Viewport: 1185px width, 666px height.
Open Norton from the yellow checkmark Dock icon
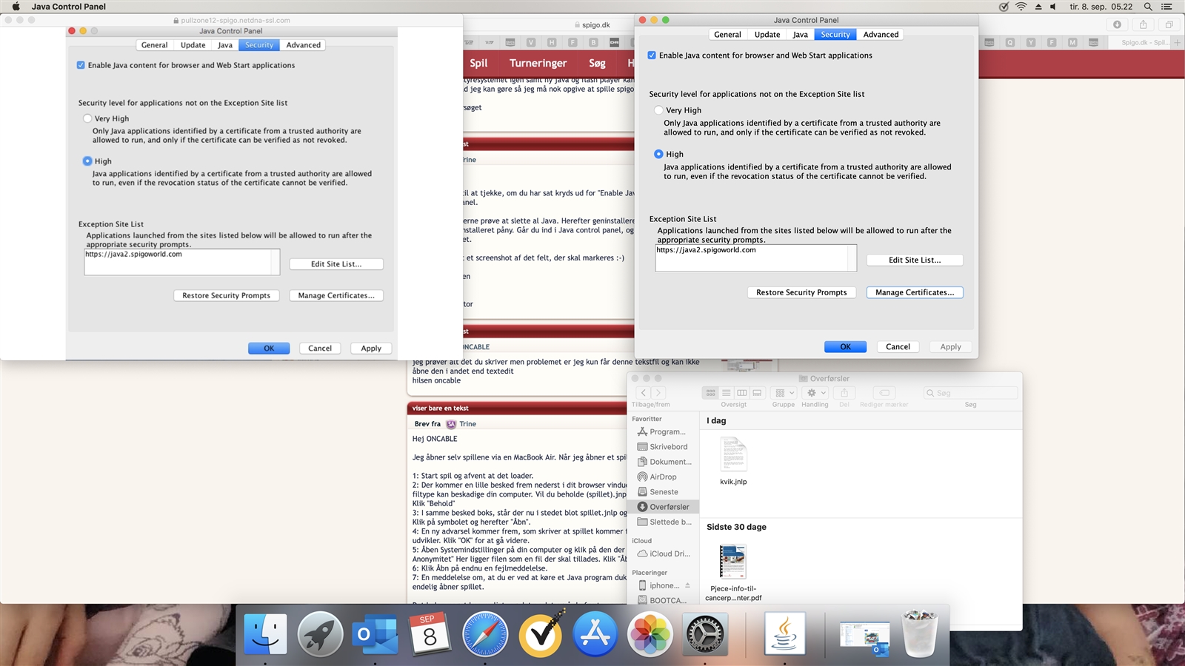click(x=541, y=634)
